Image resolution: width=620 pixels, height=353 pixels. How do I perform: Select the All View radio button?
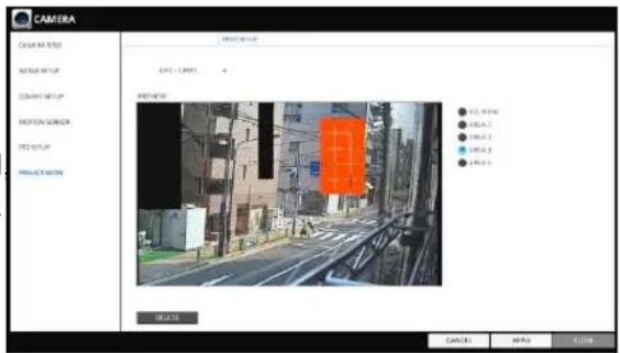coord(462,112)
